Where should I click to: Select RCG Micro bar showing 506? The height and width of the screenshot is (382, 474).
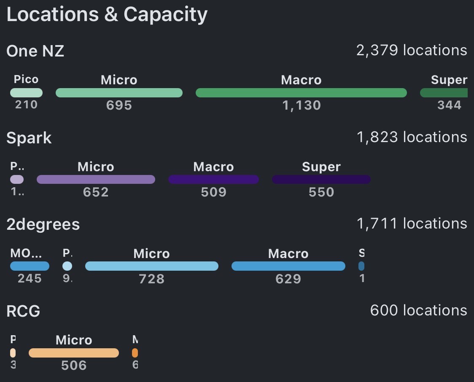[74, 353]
